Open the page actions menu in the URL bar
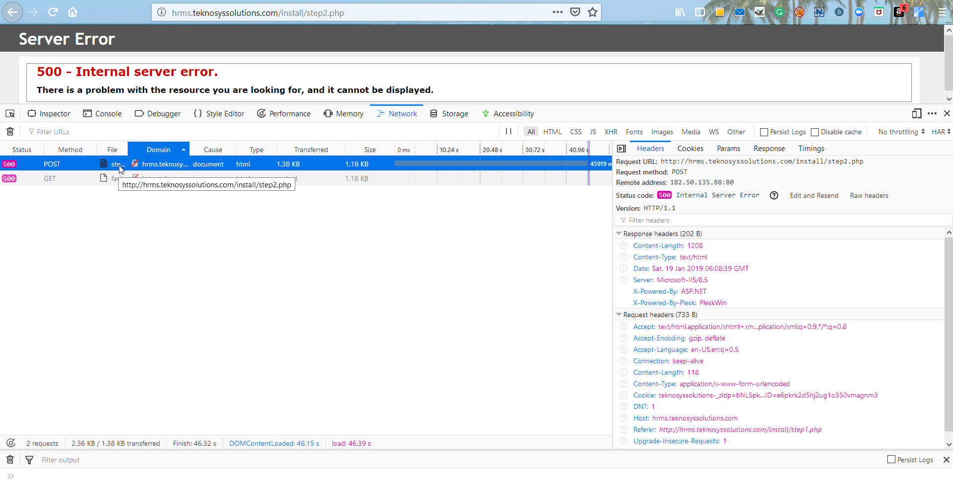Screen dimensions: 953x495 pos(558,12)
